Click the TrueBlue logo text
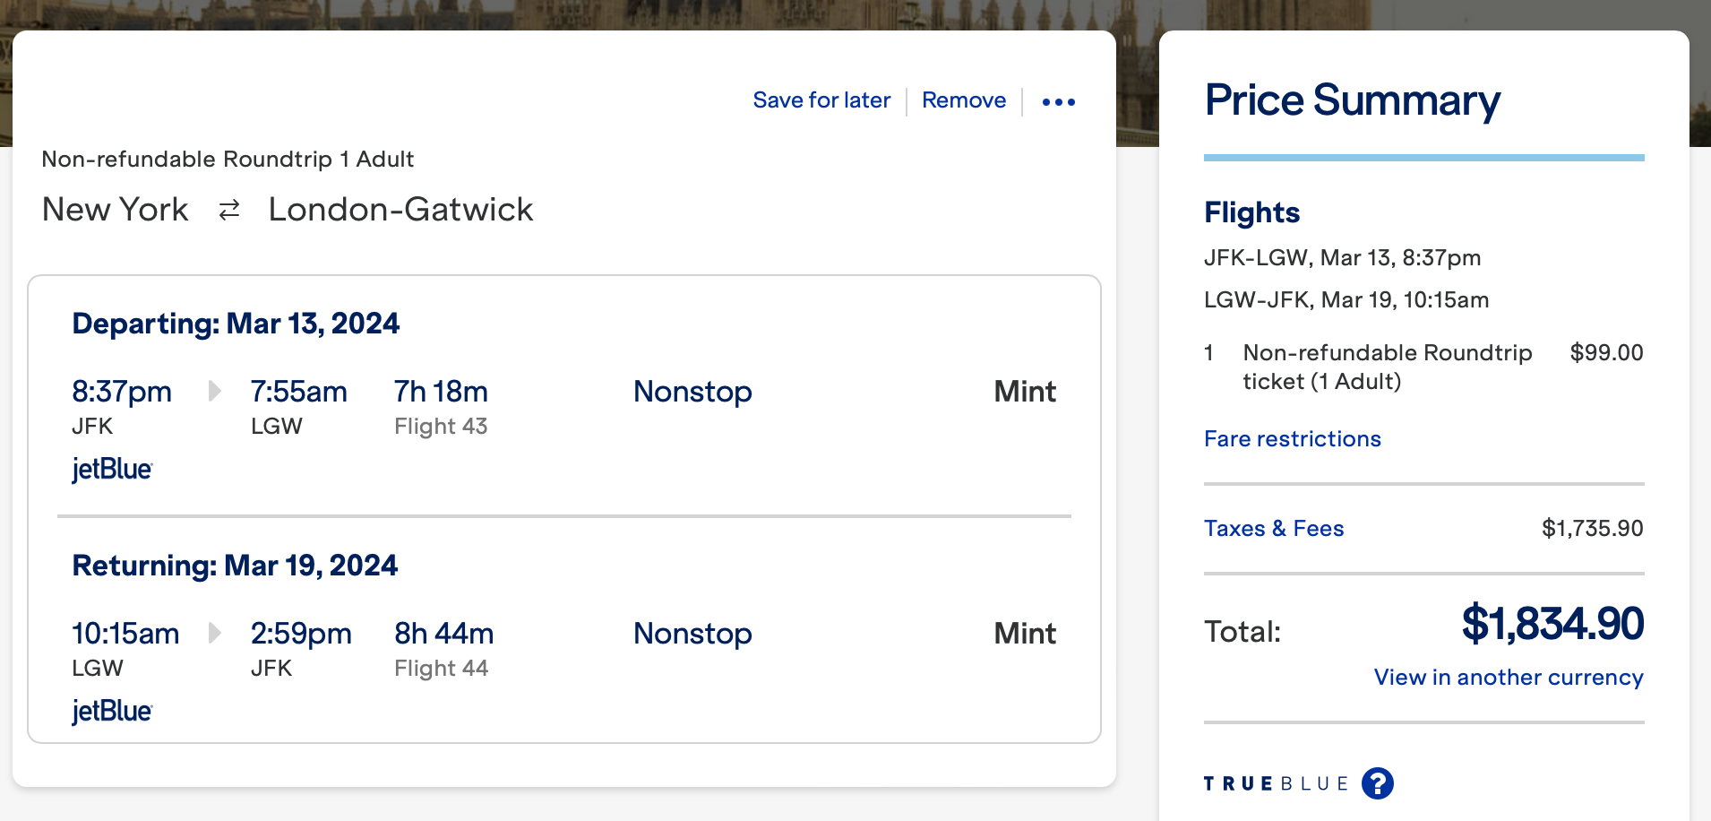1711x821 pixels. pos(1276,783)
